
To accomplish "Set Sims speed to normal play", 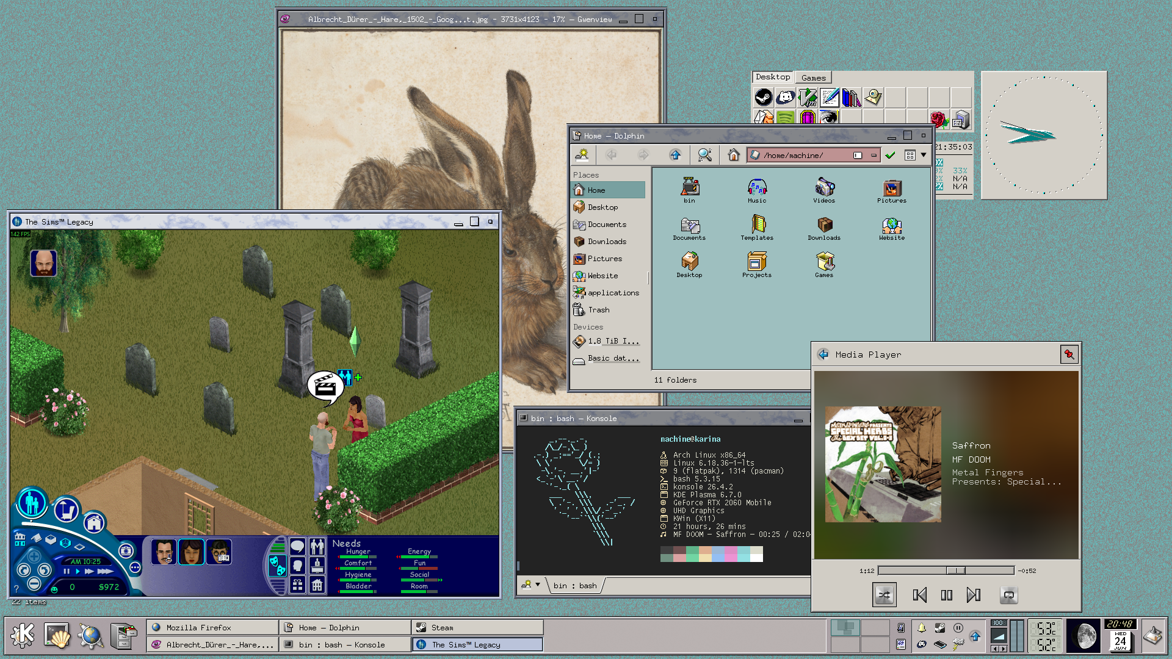I will click(x=78, y=572).
